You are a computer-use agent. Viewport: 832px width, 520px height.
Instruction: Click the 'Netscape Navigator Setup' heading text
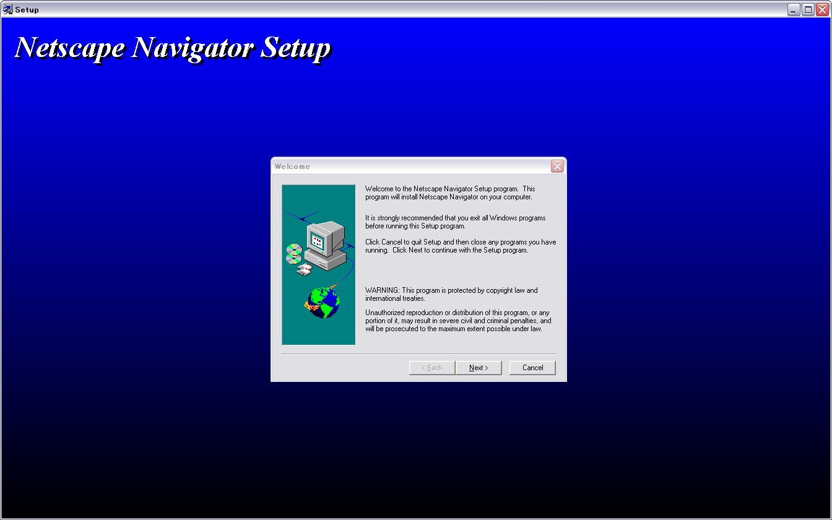click(x=173, y=48)
